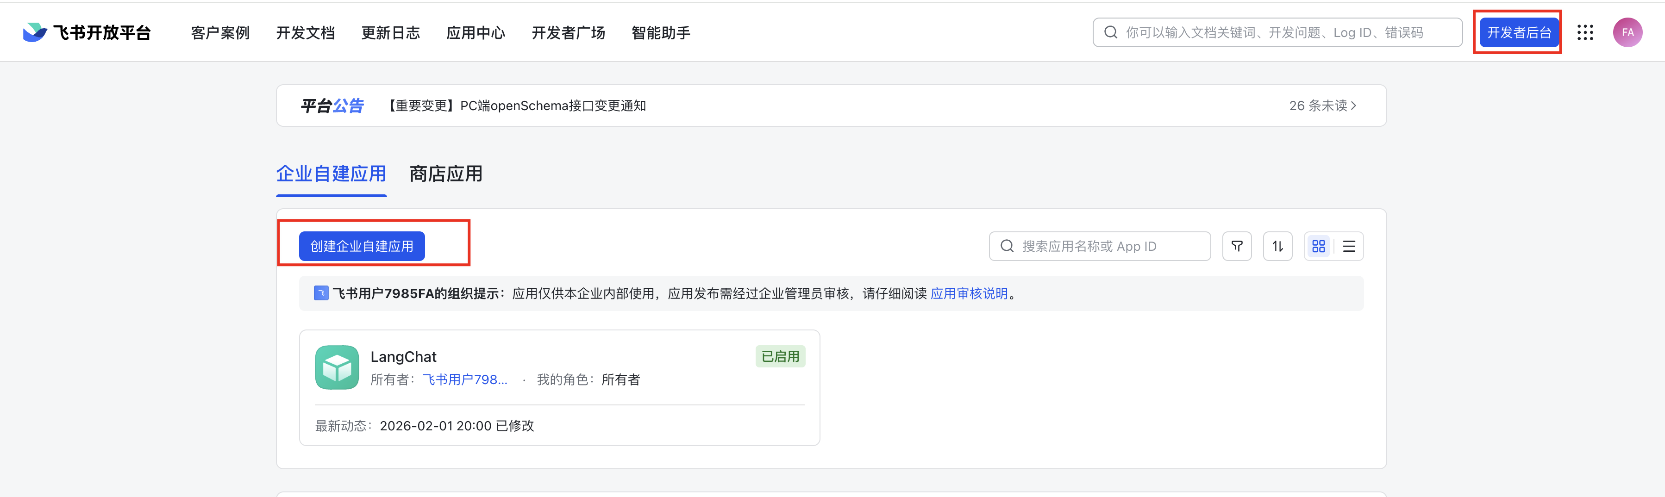
Task: Click the LangChat app cube icon
Action: pyautogui.click(x=337, y=367)
